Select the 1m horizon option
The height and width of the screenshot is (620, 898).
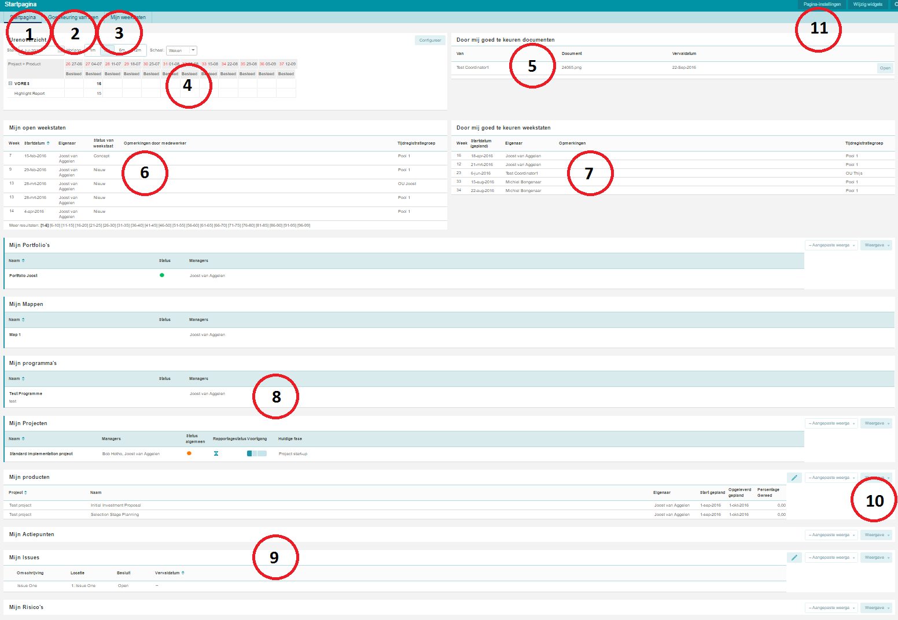click(x=93, y=50)
